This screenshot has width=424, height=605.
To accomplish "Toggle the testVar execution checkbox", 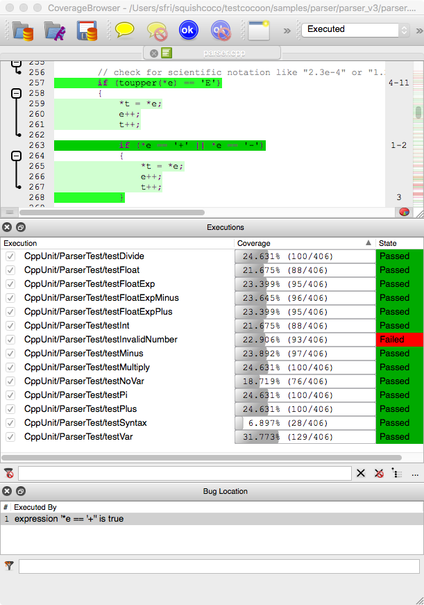I will point(10,437).
